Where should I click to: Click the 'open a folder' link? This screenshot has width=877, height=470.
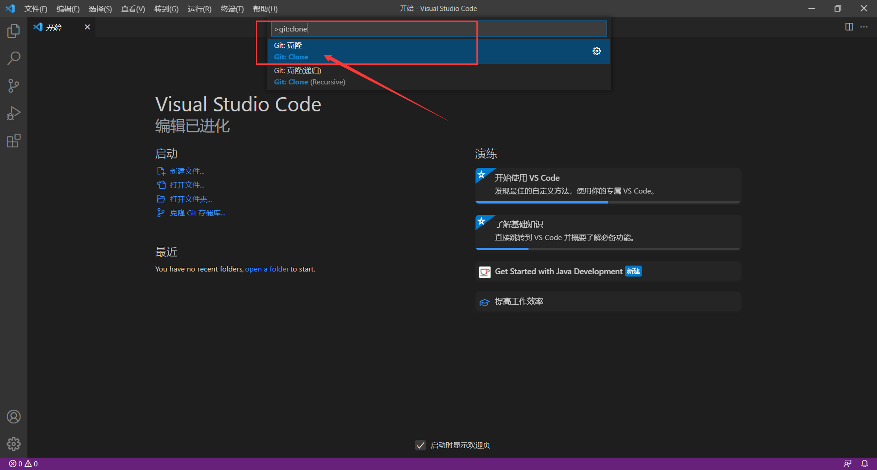(267, 269)
